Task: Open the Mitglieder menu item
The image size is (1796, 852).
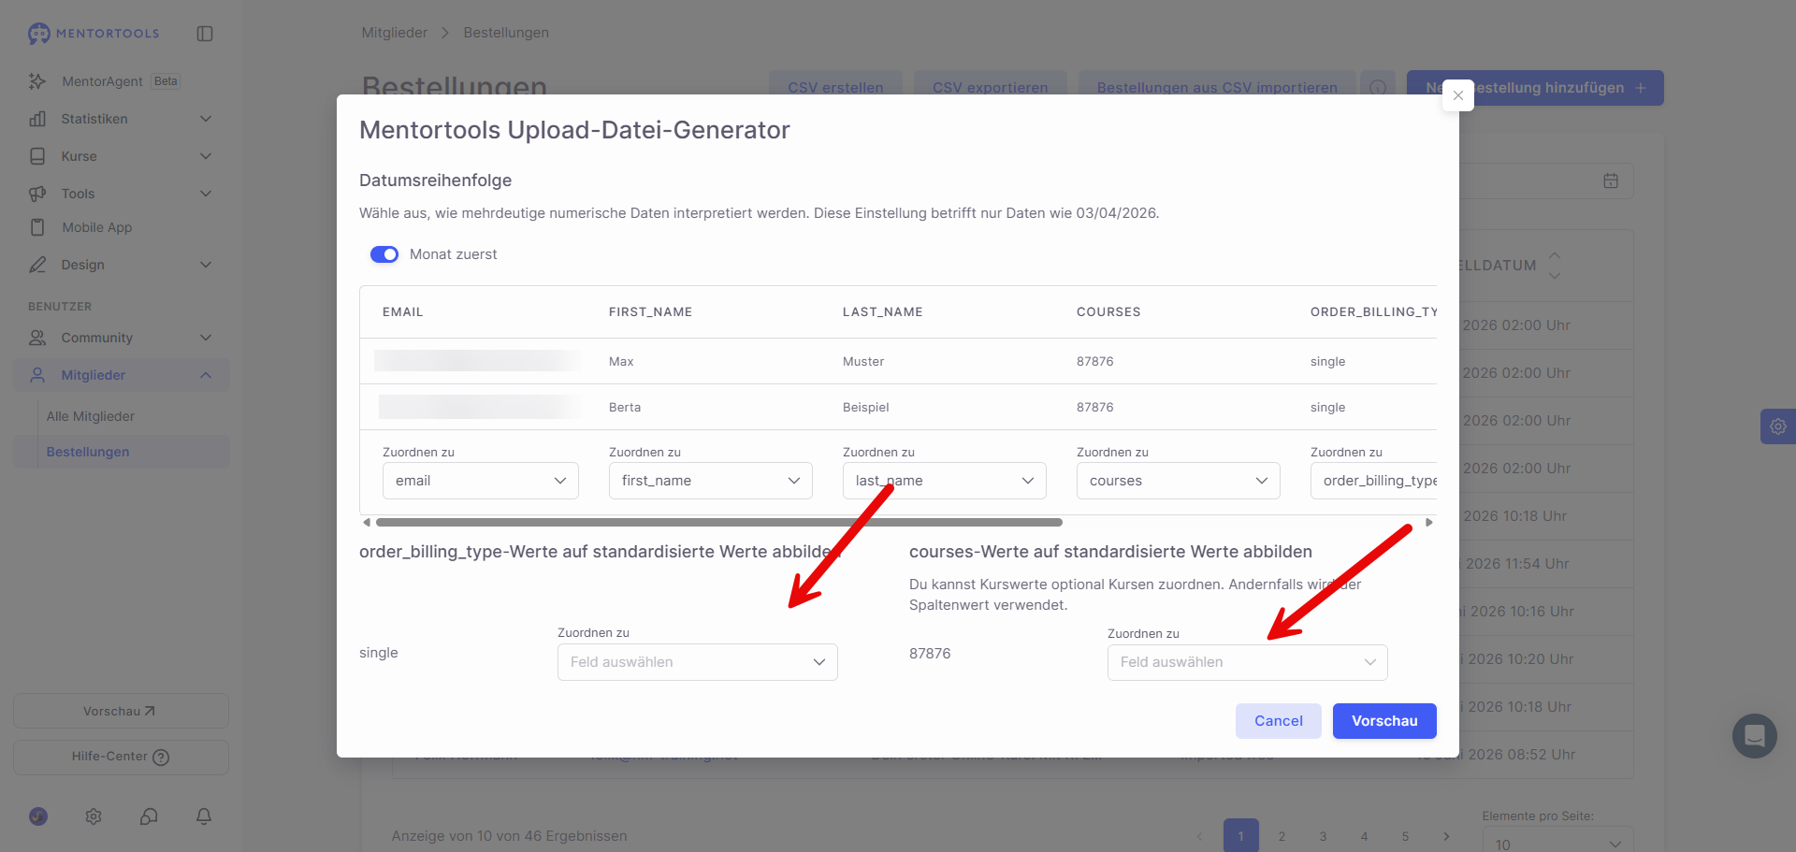Action: 122,375
